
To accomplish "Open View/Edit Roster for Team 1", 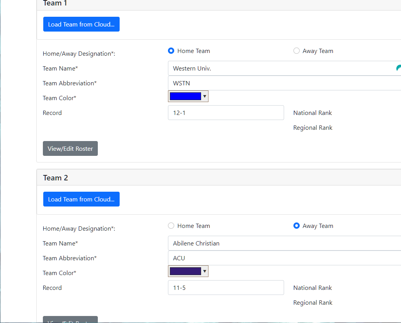I will [x=70, y=148].
